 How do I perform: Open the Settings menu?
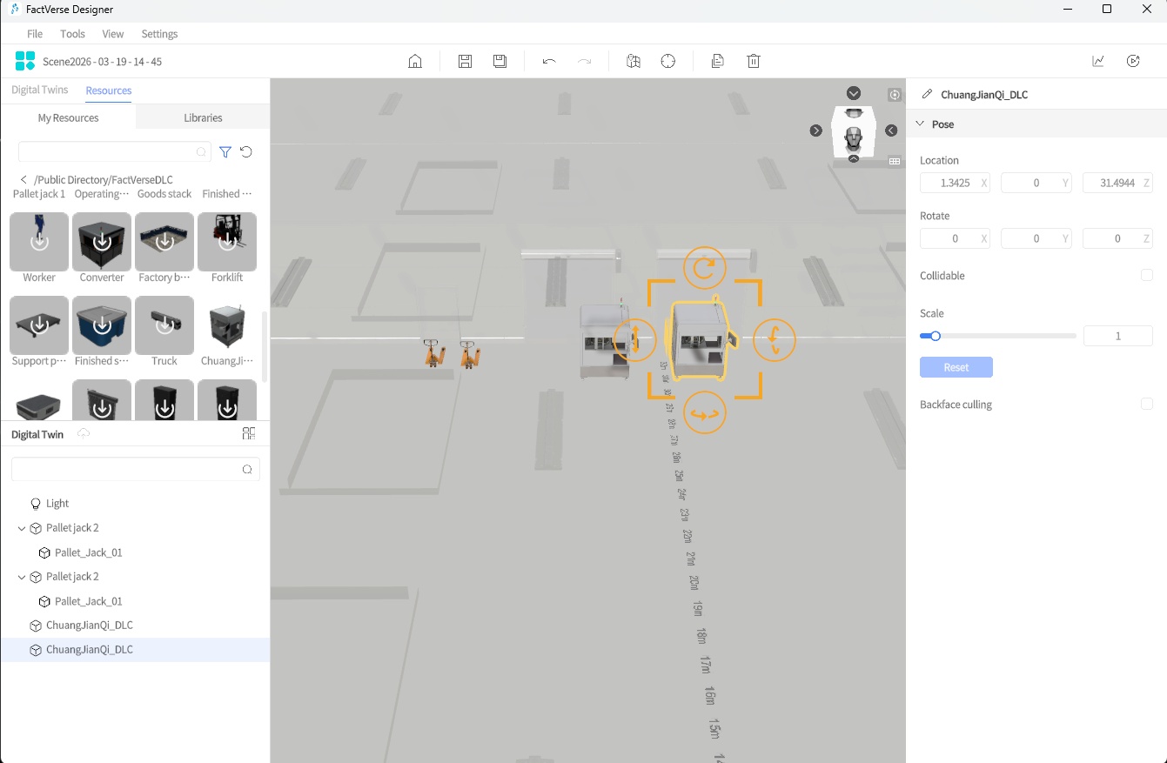(159, 34)
